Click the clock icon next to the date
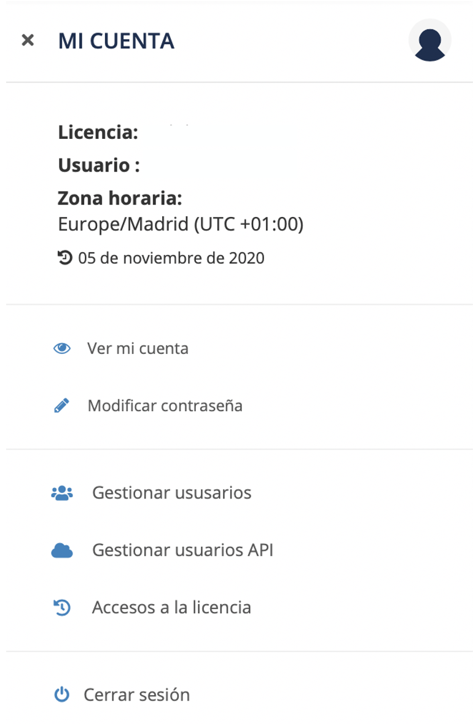The width and height of the screenshot is (473, 724). [65, 258]
